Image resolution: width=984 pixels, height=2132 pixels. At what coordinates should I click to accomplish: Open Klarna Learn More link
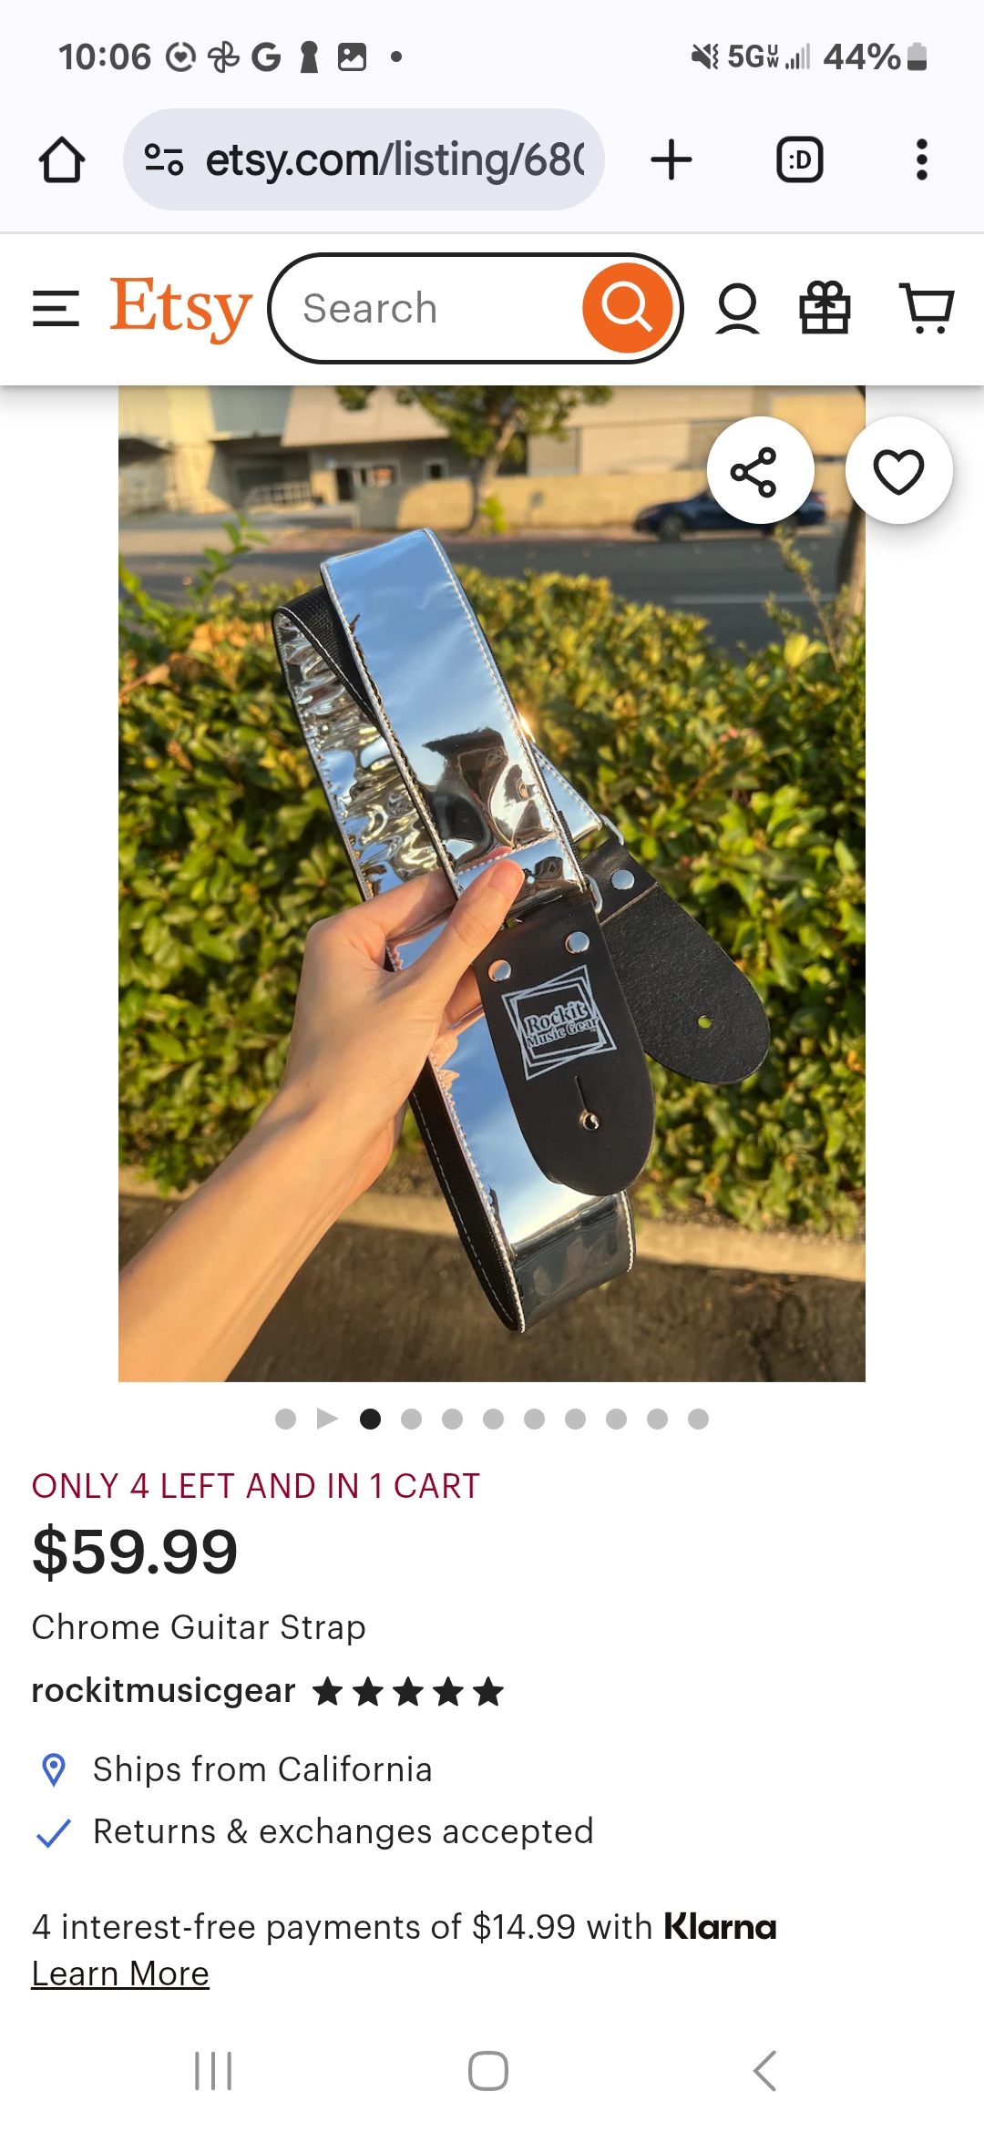click(x=120, y=1973)
